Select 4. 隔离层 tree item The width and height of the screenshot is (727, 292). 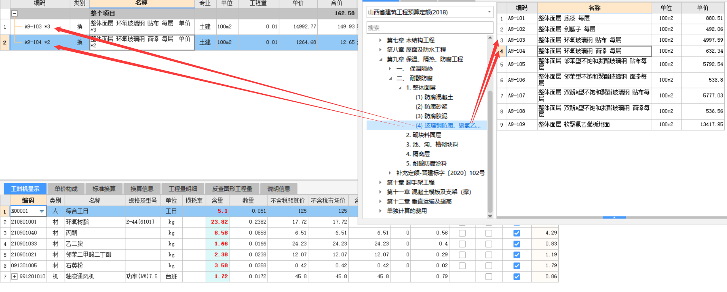click(x=418, y=154)
